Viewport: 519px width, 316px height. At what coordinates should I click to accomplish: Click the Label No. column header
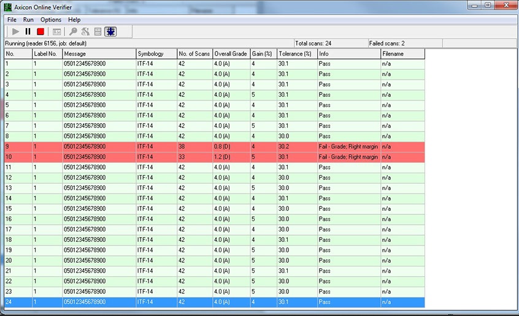pyautogui.click(x=47, y=53)
